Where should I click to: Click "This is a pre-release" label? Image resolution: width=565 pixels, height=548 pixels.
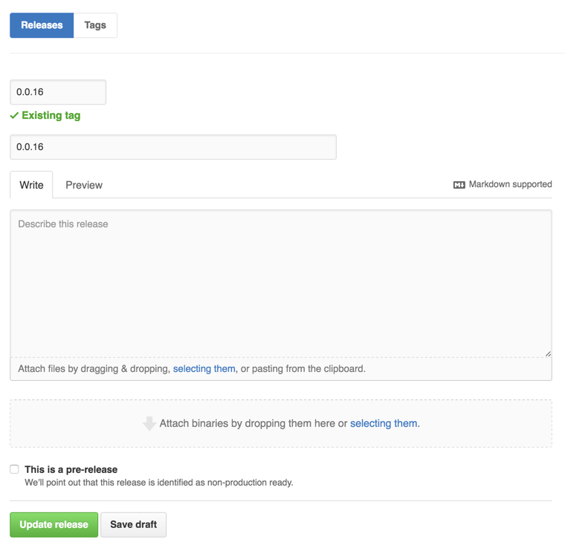click(71, 469)
